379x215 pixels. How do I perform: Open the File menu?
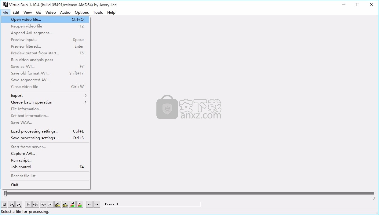5,12
